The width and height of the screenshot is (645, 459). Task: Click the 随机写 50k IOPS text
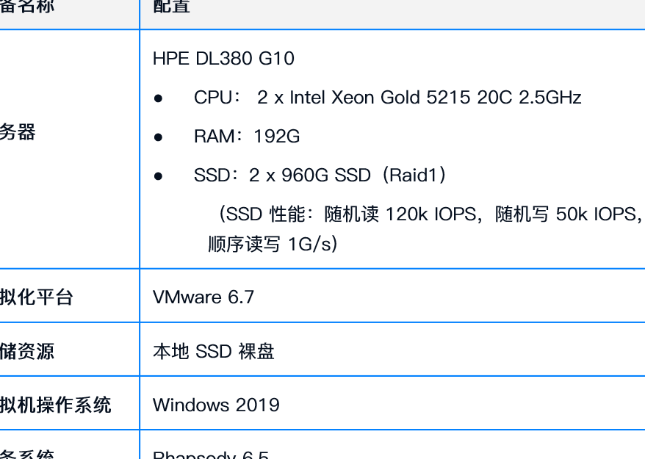(x=566, y=214)
